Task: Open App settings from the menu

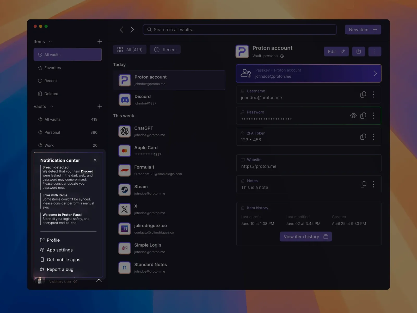Action: [60, 250]
